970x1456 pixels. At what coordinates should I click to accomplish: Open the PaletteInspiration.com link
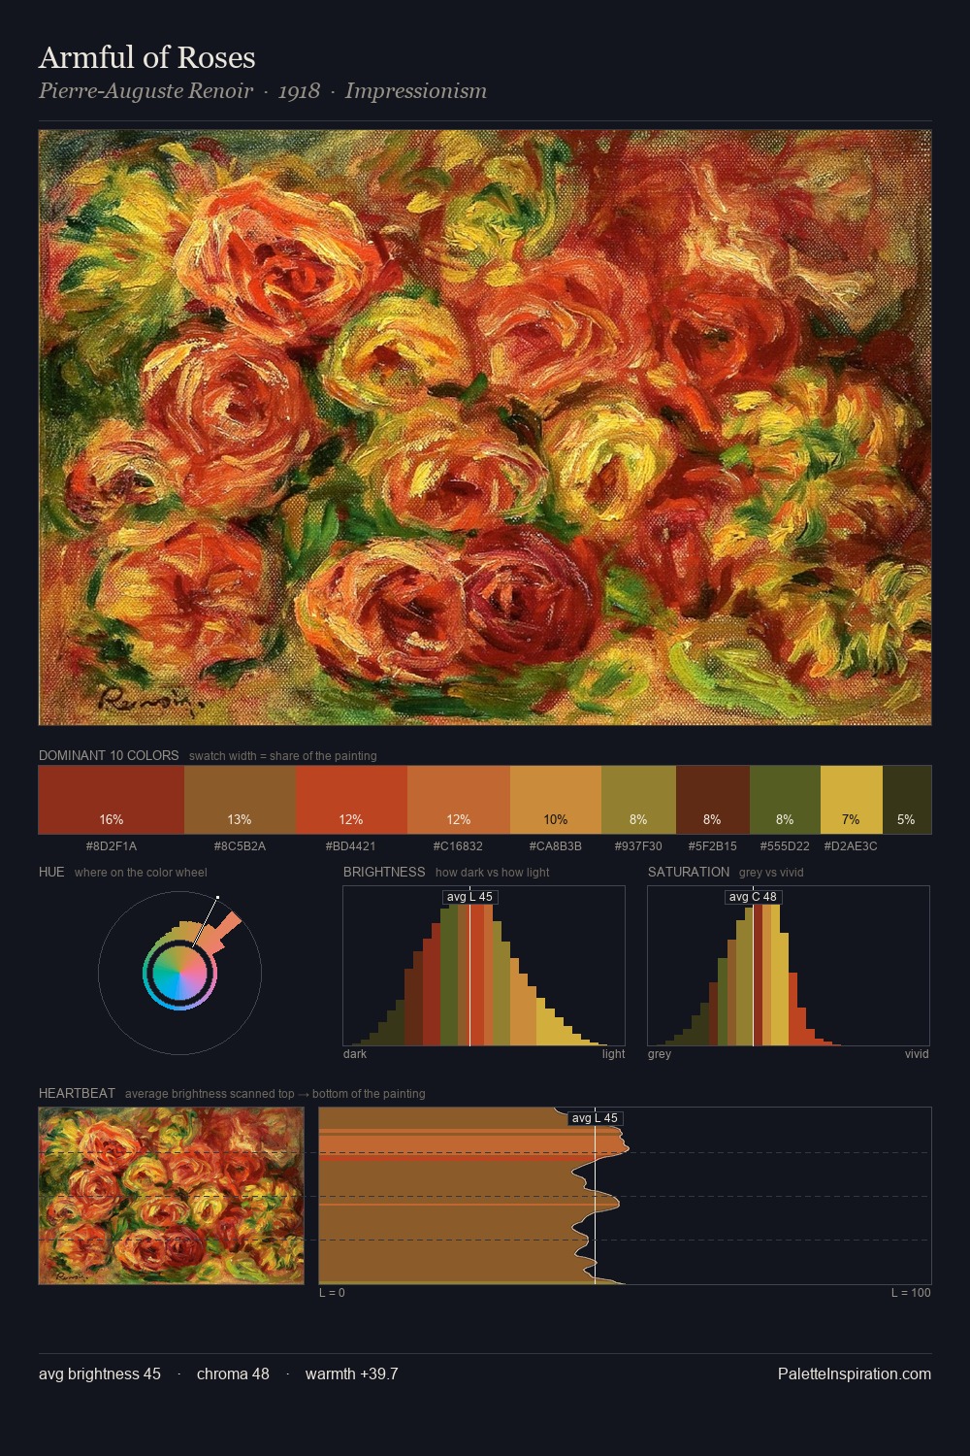(855, 1373)
